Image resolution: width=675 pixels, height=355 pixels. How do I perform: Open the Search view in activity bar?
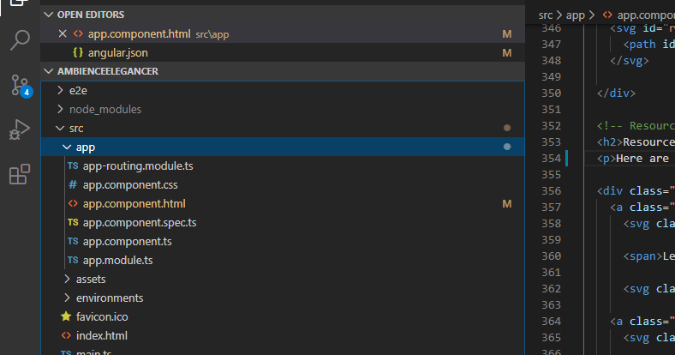20,40
